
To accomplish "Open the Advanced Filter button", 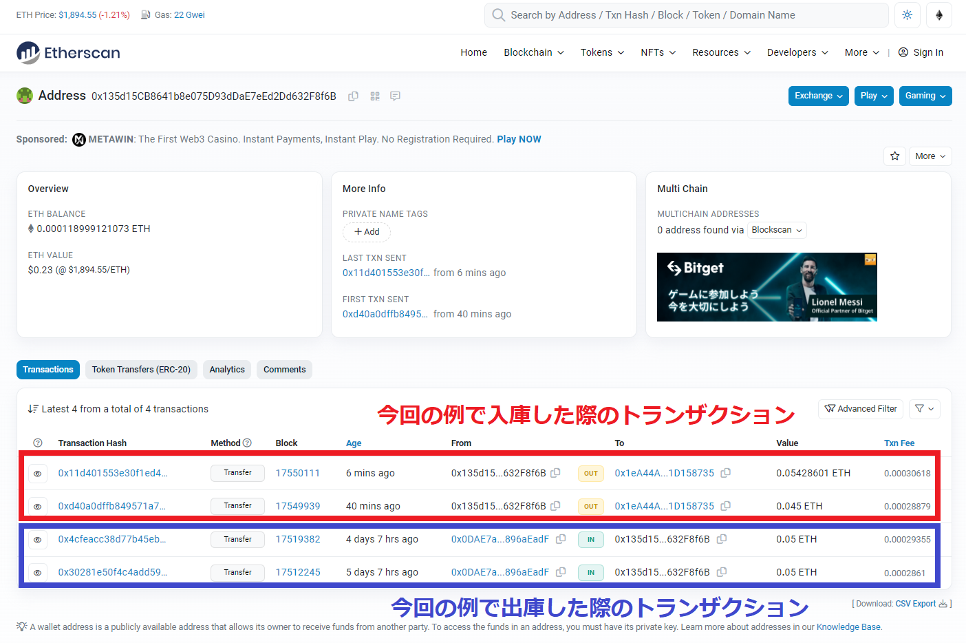I will pos(861,409).
